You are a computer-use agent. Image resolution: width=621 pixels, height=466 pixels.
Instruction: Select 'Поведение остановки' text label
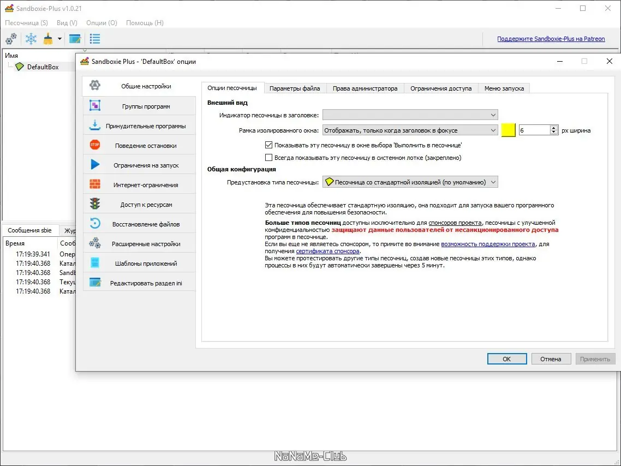(146, 146)
